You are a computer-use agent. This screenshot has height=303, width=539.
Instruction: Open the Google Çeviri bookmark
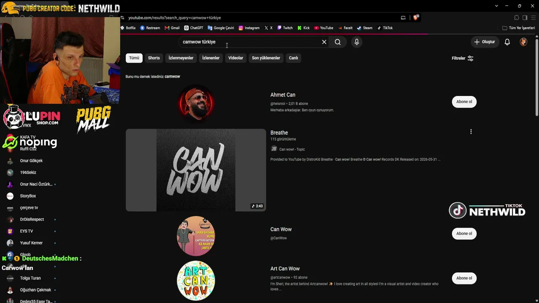point(221,28)
